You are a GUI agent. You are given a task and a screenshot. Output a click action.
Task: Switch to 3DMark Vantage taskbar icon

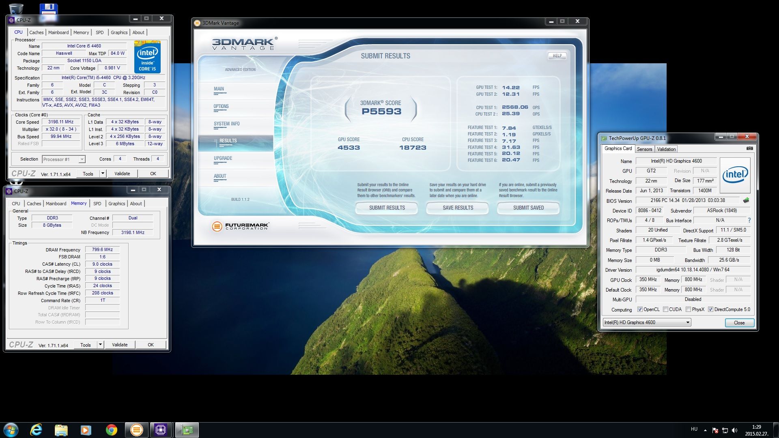[136, 430]
